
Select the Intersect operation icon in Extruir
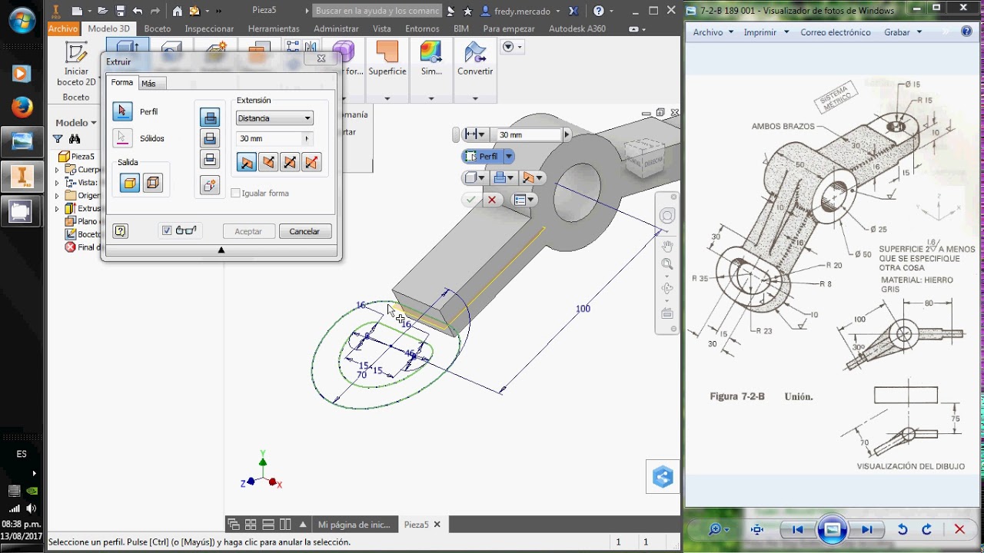click(x=210, y=160)
